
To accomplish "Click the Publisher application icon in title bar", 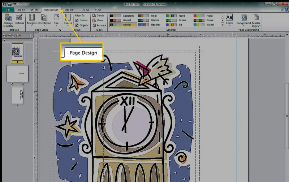I will click(4, 4).
